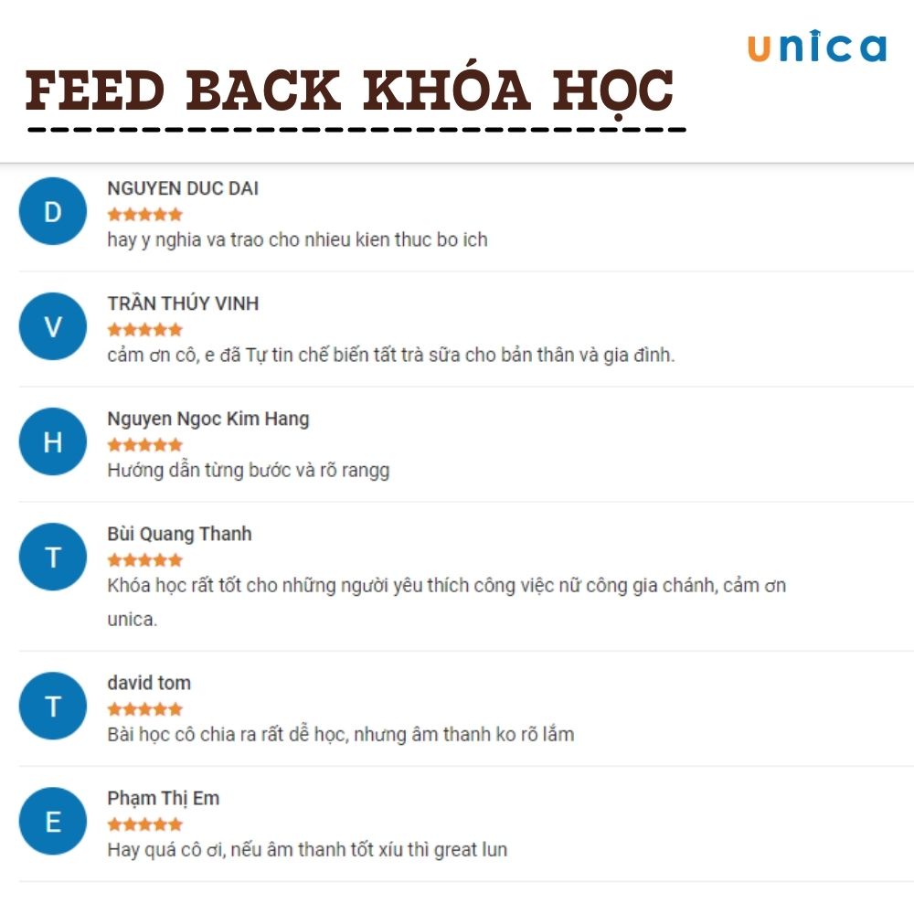Select Nguyen Ngoc Kim Hang's name
914x914 pixels.
[208, 419]
